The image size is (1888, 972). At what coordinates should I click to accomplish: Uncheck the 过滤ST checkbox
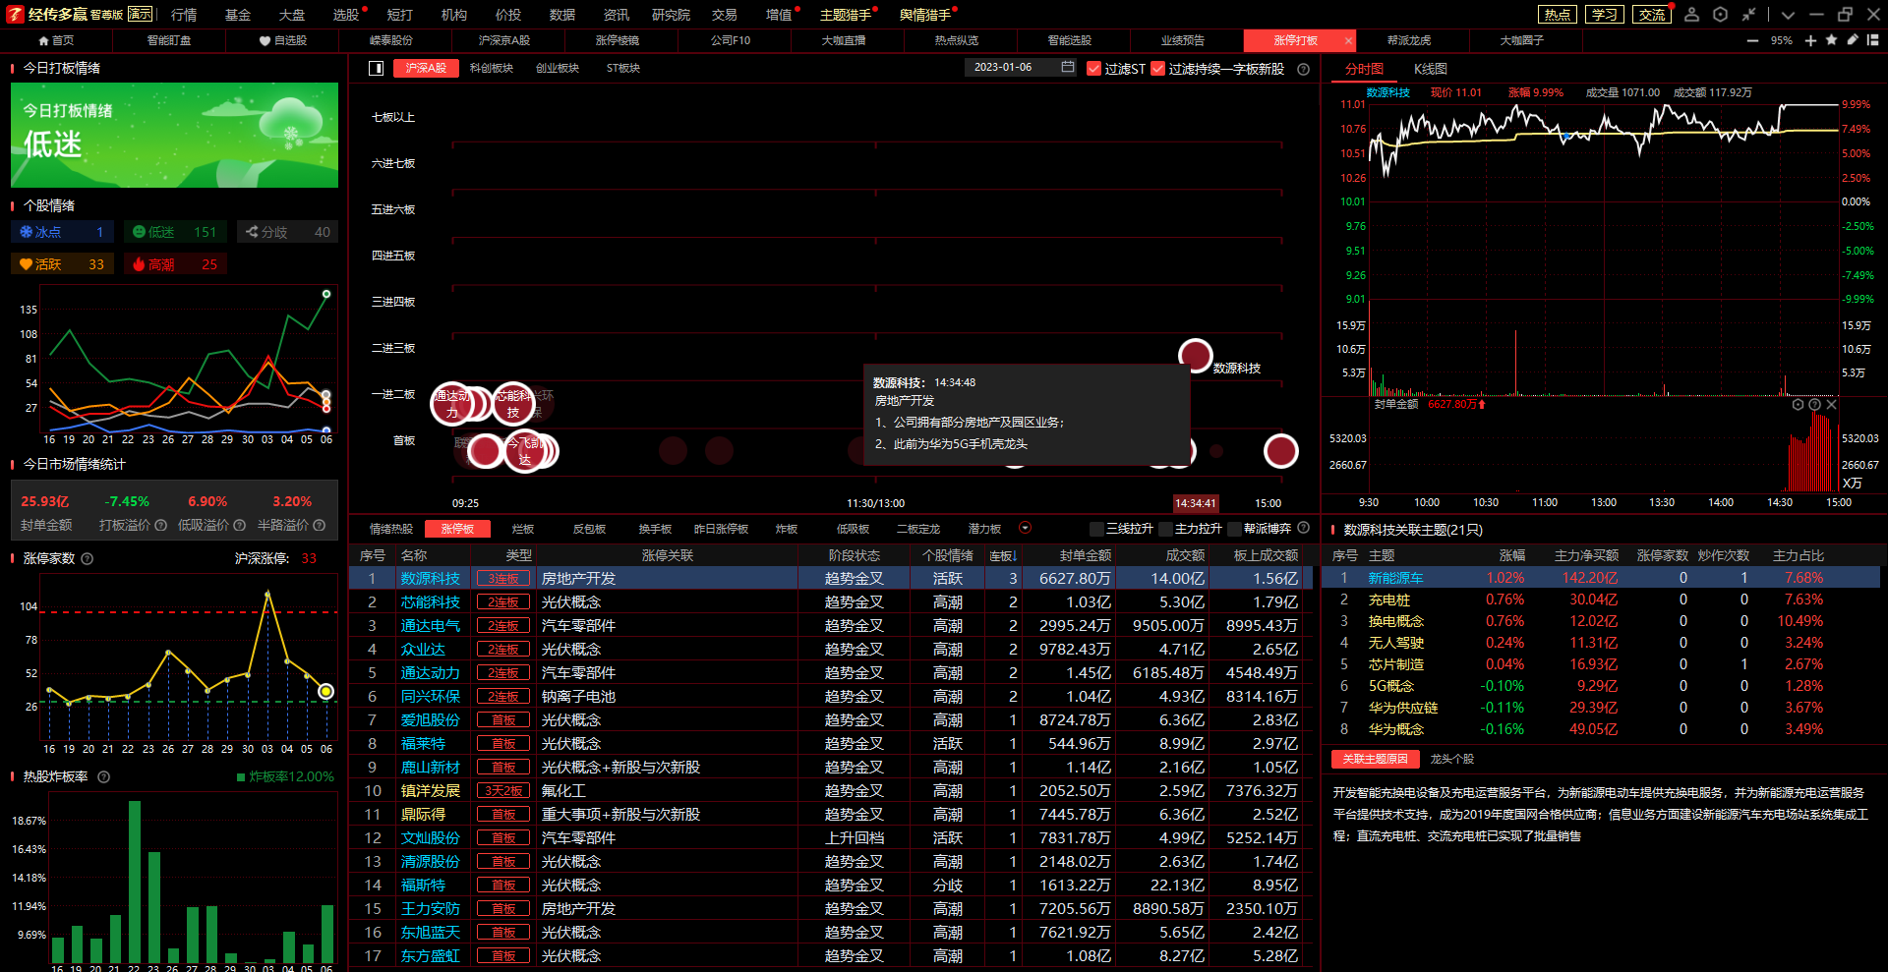coord(1093,69)
